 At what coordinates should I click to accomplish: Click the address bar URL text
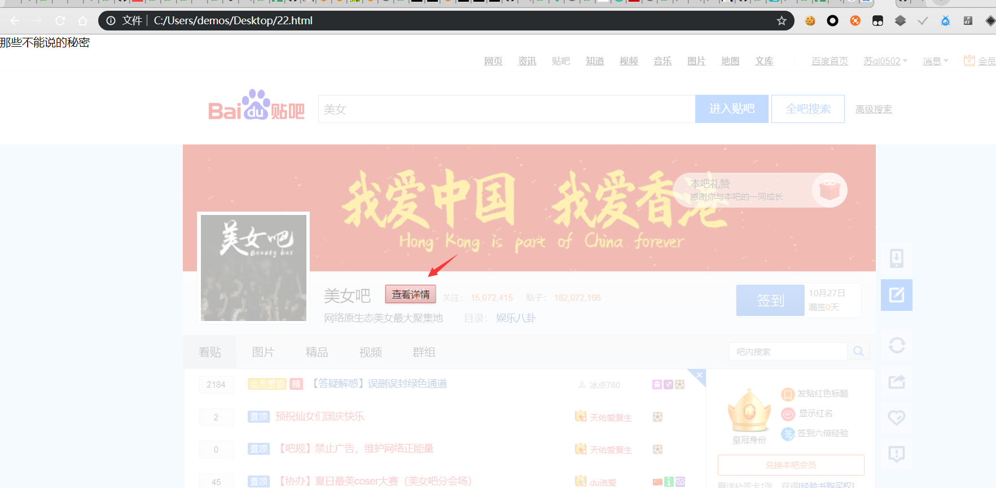click(233, 21)
